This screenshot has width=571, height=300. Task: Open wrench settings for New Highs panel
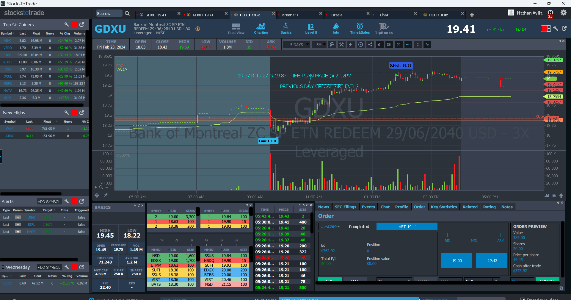[x=67, y=112]
